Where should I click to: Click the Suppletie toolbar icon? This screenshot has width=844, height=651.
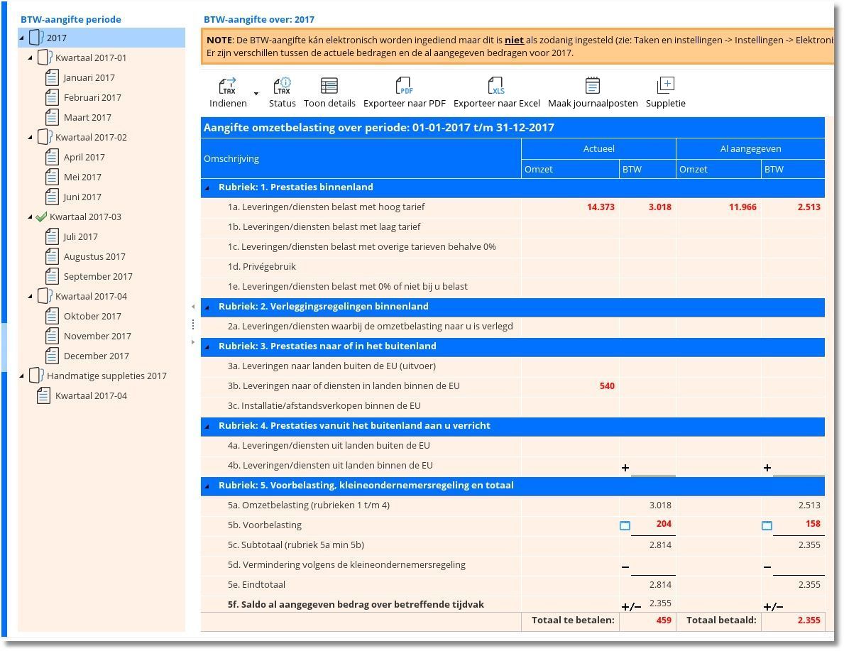pyautogui.click(x=665, y=87)
